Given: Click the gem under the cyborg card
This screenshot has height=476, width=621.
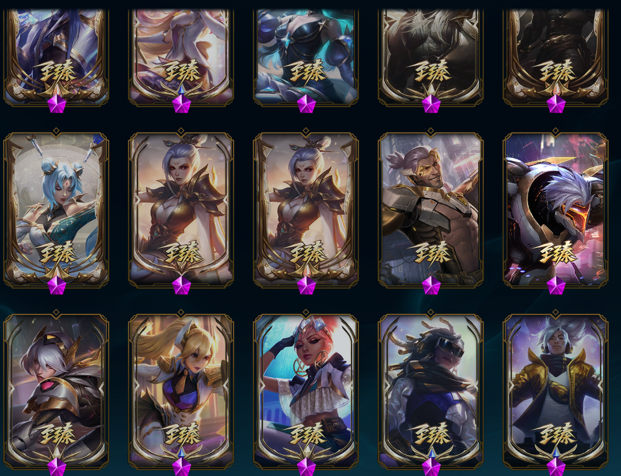Looking at the screenshot, I should pyautogui.click(x=555, y=286).
